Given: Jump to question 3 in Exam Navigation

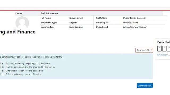Looking at the screenshot, I should pos(169,49).
